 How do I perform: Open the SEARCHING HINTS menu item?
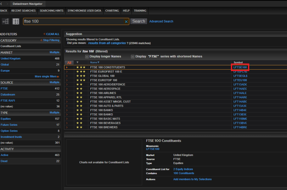click(51, 11)
